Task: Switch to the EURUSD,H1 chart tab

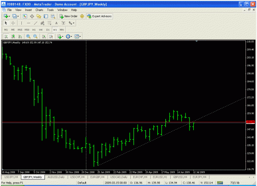Action: [160, 177]
